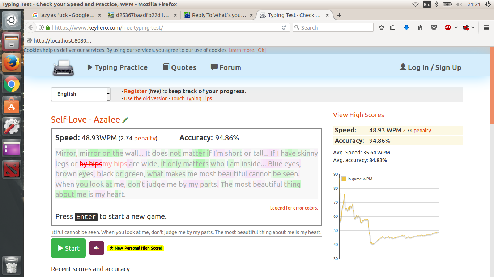Click the Register link
The image size is (494, 277).
coord(135,91)
